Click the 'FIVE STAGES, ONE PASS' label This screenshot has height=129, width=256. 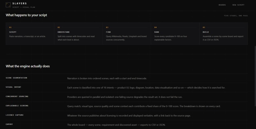(236, 16)
